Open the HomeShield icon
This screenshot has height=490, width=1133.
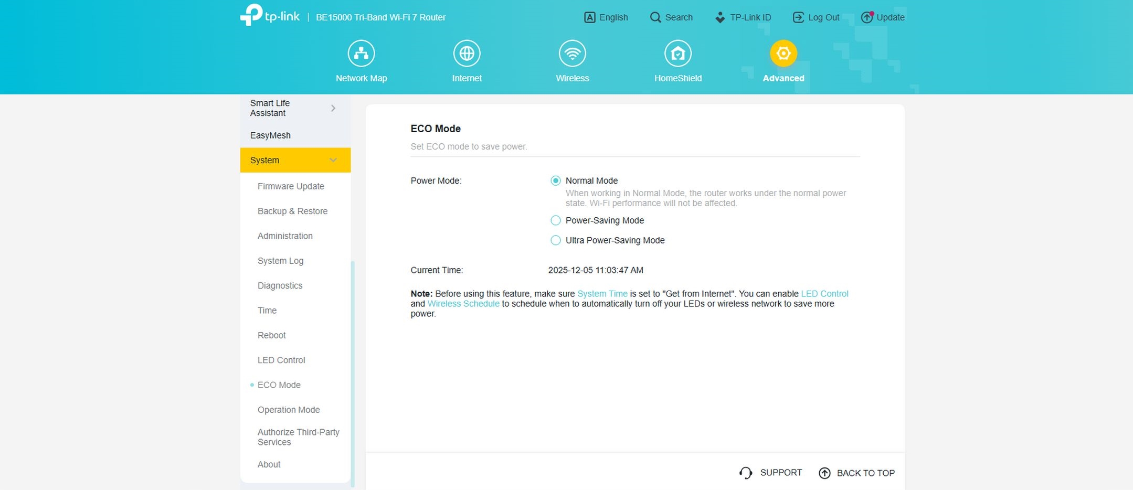click(x=677, y=54)
